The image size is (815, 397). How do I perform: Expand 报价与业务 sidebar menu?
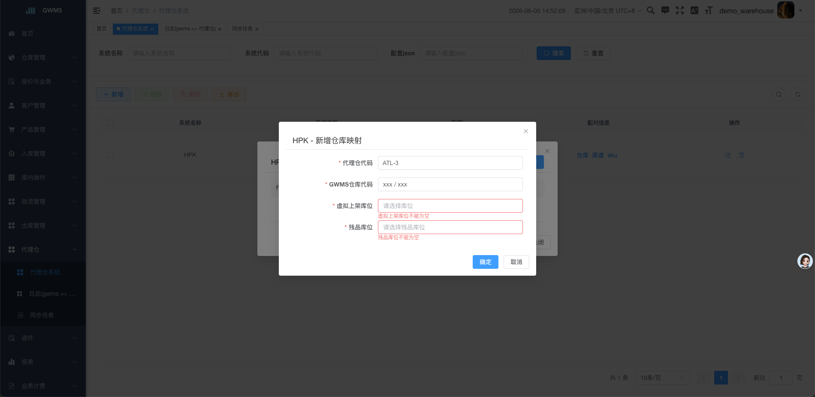[x=43, y=81]
